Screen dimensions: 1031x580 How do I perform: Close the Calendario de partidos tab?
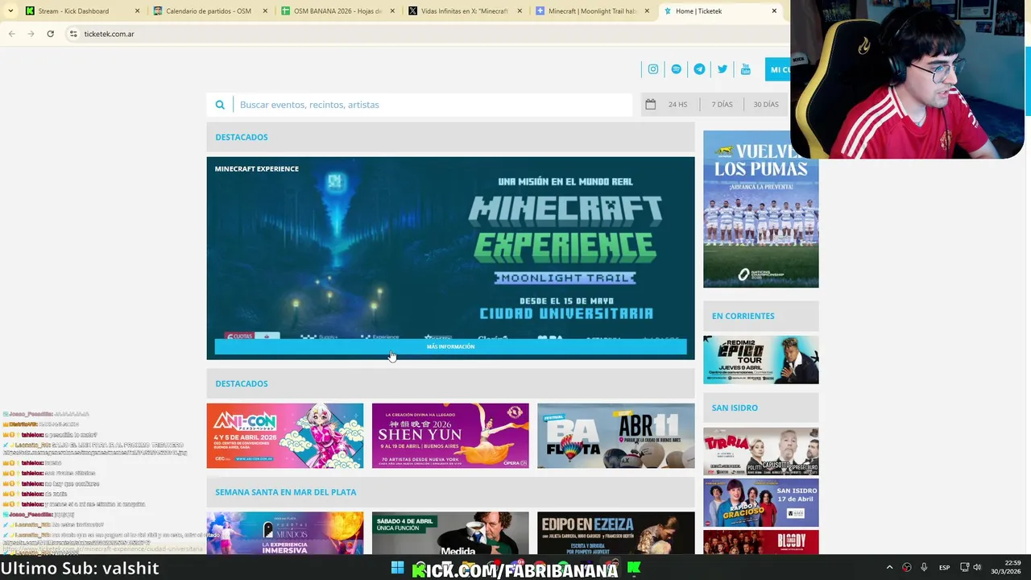tap(265, 11)
